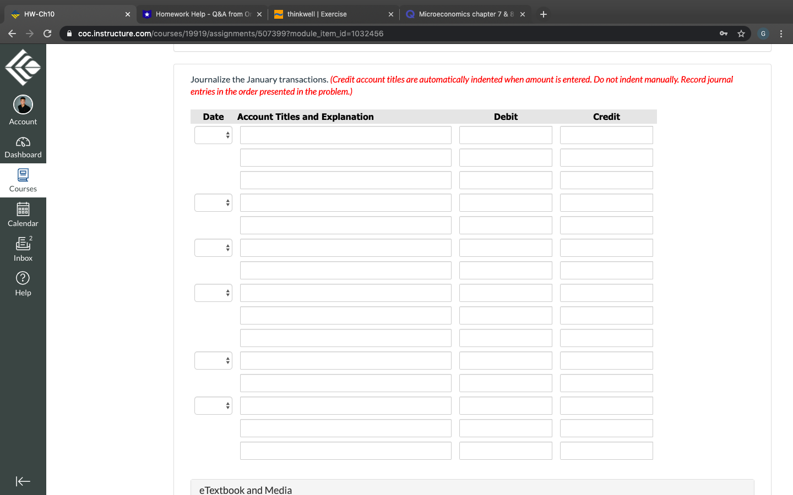The width and height of the screenshot is (793, 495).
Task: Open a new browser tab
Action: [x=543, y=14]
